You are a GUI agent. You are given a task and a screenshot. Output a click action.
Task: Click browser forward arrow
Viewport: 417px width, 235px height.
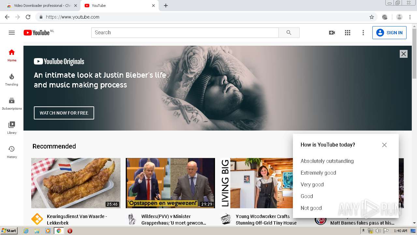point(18,17)
